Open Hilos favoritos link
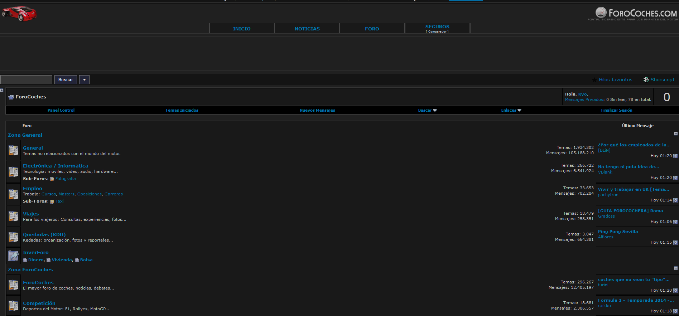679x316 pixels. tap(616, 80)
